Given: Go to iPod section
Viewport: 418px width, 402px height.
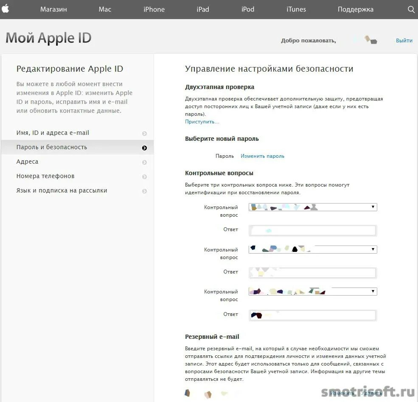Looking at the screenshot, I should click(x=248, y=9).
